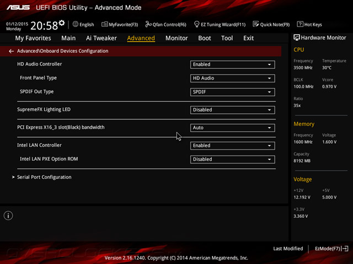Screen dimensions: 353x264
Task: Switch to the Main tab
Action: (x=68, y=38)
